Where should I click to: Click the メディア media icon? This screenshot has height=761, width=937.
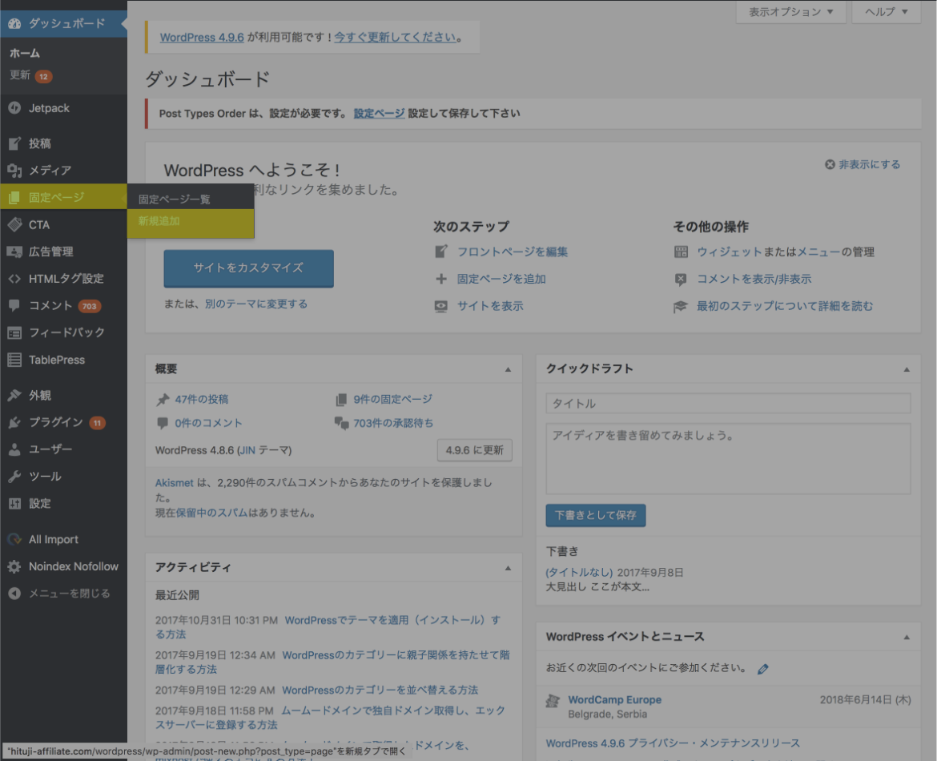(x=14, y=171)
